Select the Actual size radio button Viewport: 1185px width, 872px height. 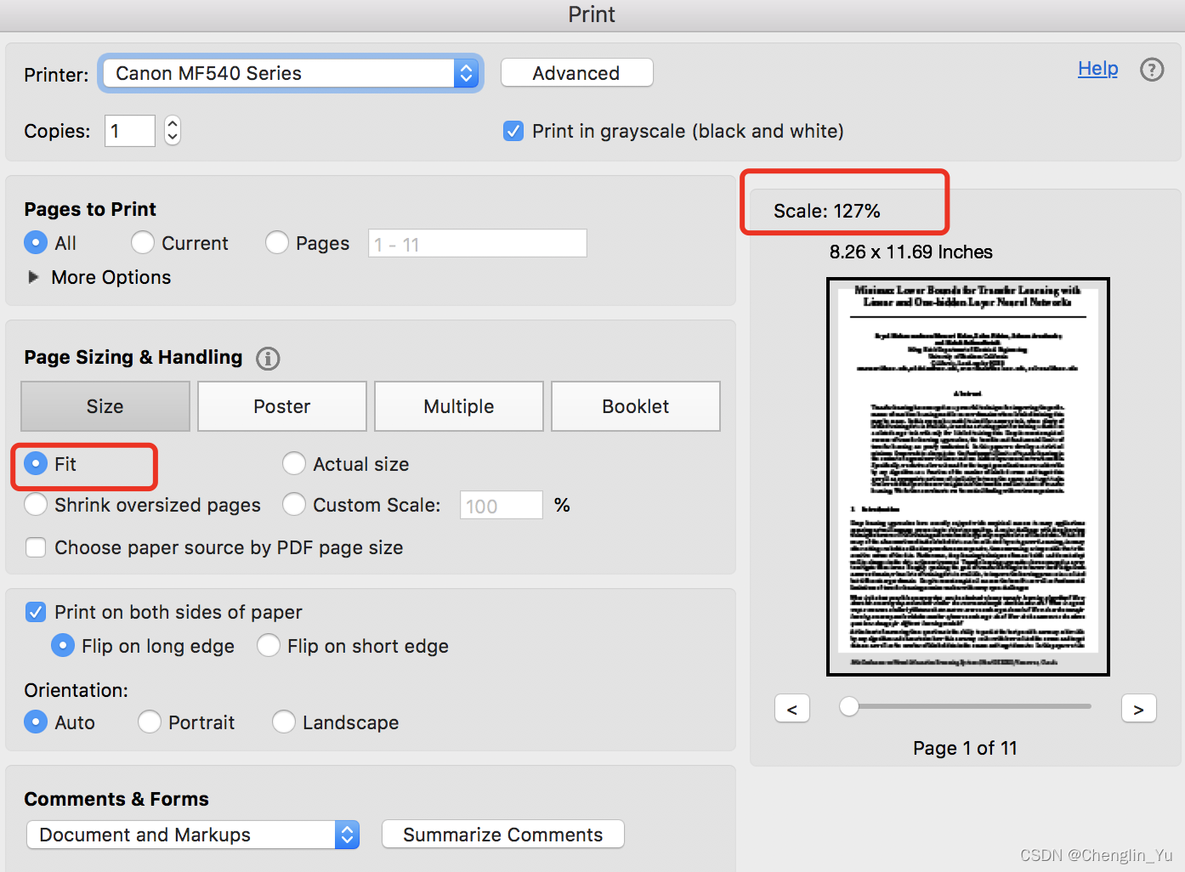[294, 464]
